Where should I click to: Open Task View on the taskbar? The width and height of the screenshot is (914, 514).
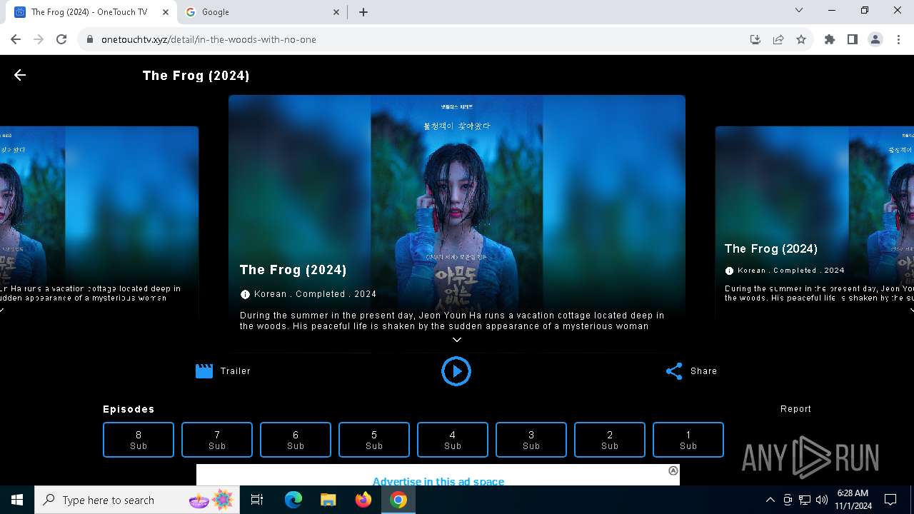257,500
